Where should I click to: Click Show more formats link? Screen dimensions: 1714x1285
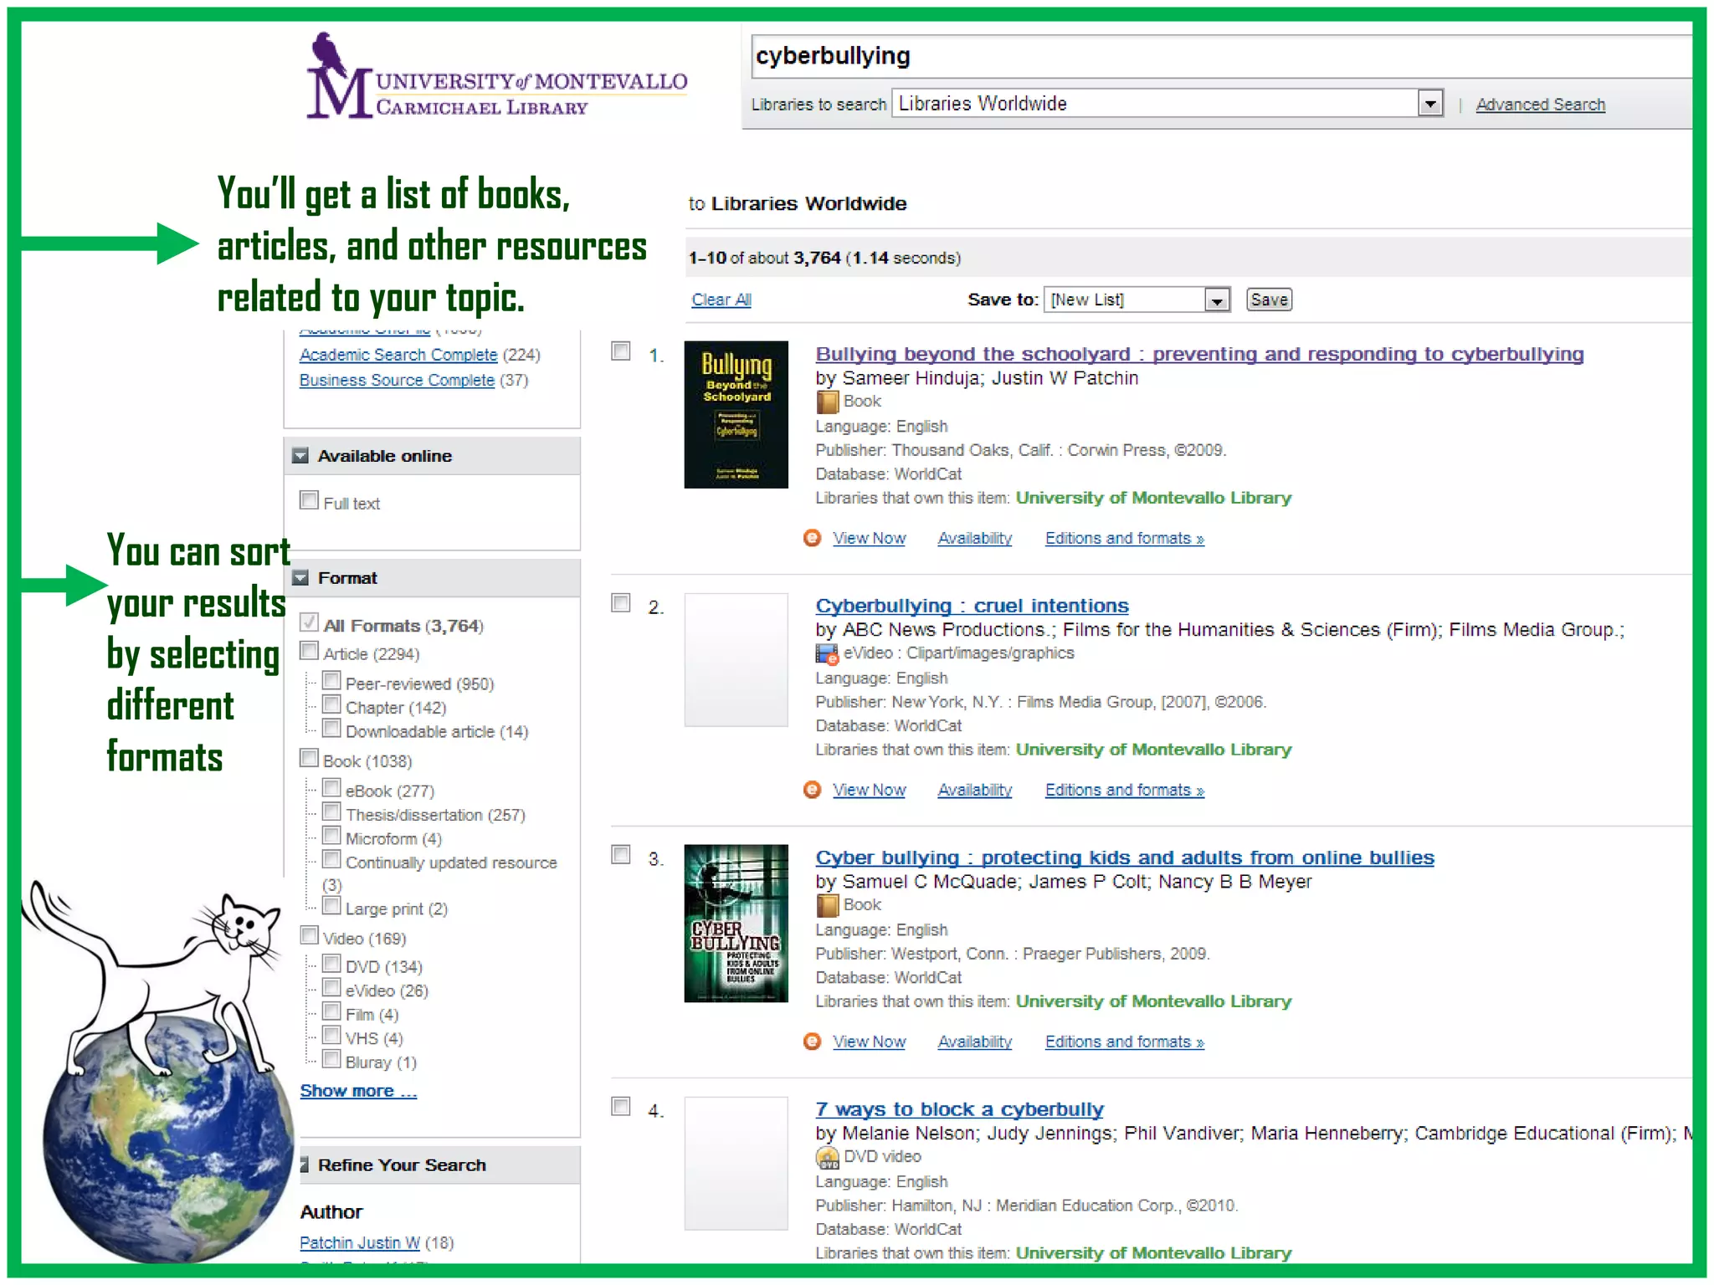358,1091
